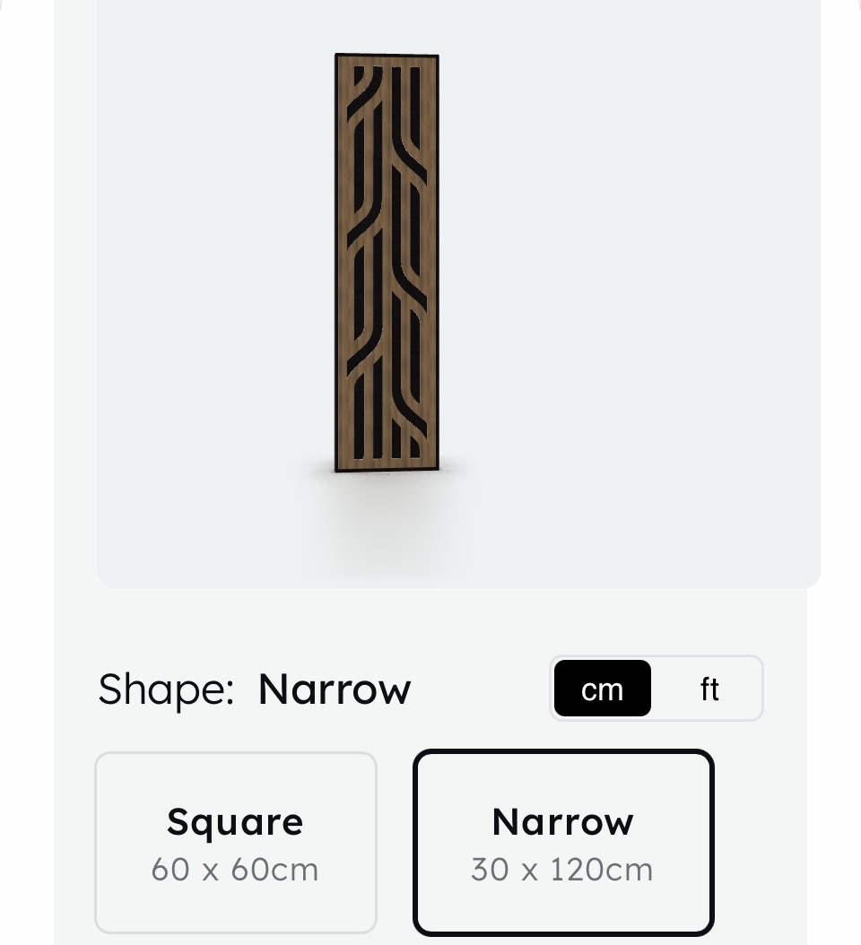Click the Shape: Narrow heading
The image size is (861, 945).
tap(255, 689)
